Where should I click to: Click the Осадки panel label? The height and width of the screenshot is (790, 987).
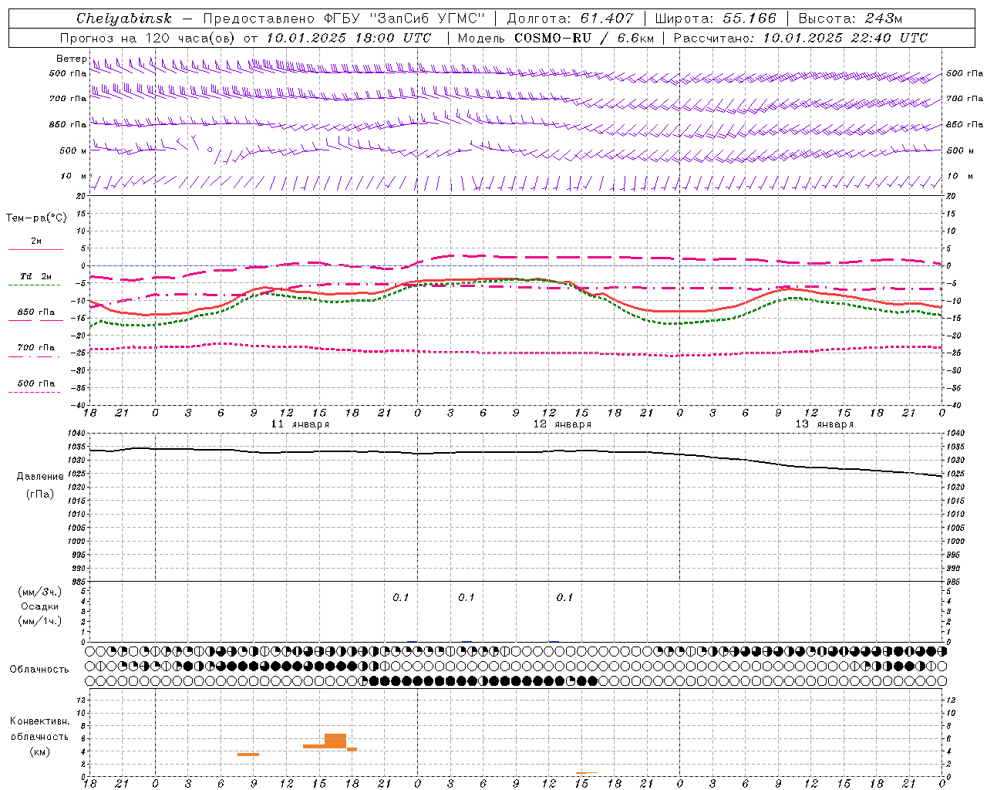[x=40, y=606]
